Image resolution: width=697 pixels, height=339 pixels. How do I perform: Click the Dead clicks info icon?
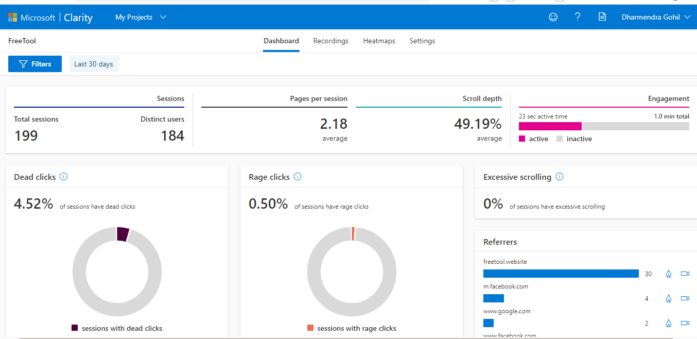click(x=63, y=177)
